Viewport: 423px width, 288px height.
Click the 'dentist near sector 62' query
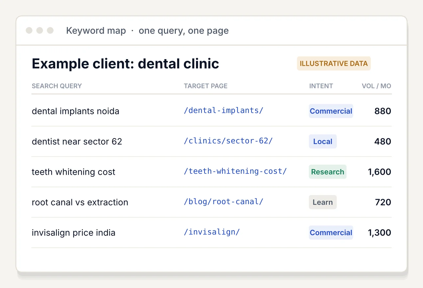coord(77,141)
